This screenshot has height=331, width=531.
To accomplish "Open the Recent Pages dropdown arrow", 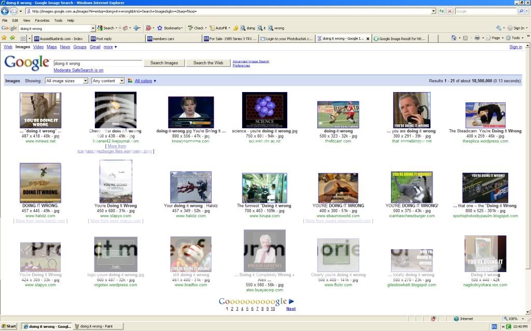I will coord(20,11).
